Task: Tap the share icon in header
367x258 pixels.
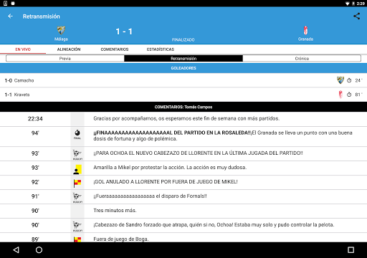Action: pyautogui.click(x=356, y=16)
